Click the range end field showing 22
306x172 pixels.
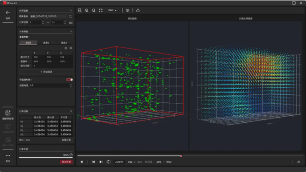coord(57,22)
